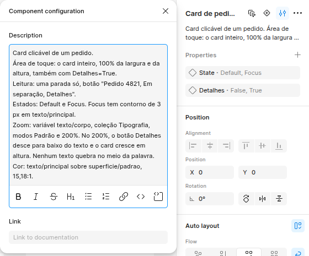This screenshot has height=256, width=309.
Task: Apply H1 heading style in description
Action: [x=71, y=197]
